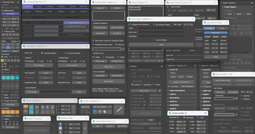Click the scattered points icon under Z in Vertex Tangants
The width and height of the screenshot is (255, 134).
click(52, 112)
